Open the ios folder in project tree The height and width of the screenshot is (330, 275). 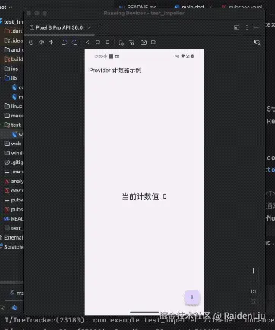pyautogui.click(x=11, y=68)
